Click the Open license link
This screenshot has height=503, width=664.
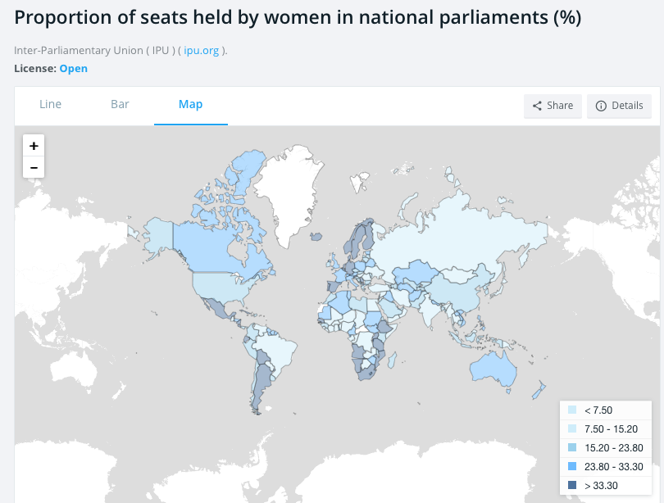(x=73, y=68)
